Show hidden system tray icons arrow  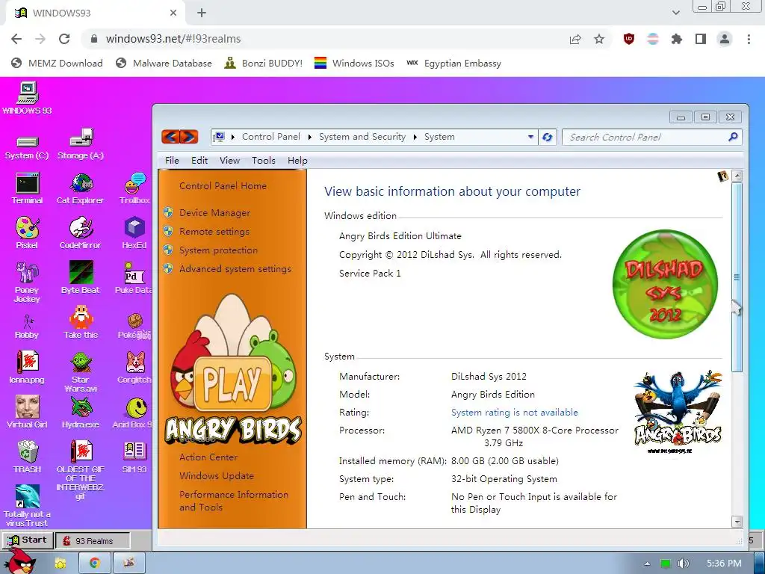pos(647,564)
